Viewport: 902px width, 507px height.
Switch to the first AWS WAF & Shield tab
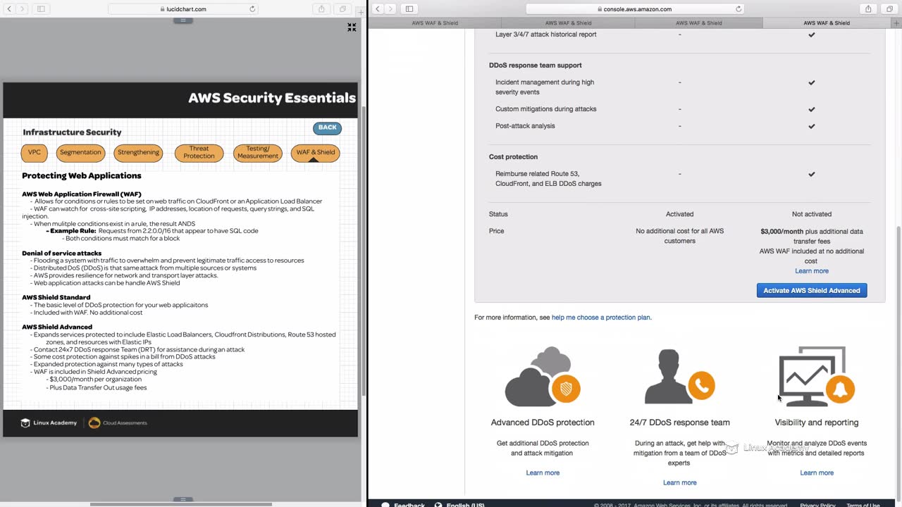click(435, 23)
